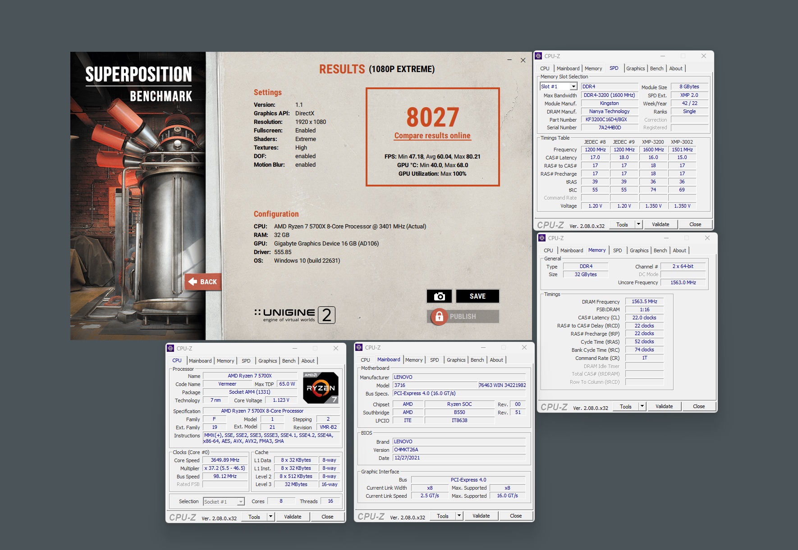Click Validate in the Mainboard window

click(x=481, y=516)
